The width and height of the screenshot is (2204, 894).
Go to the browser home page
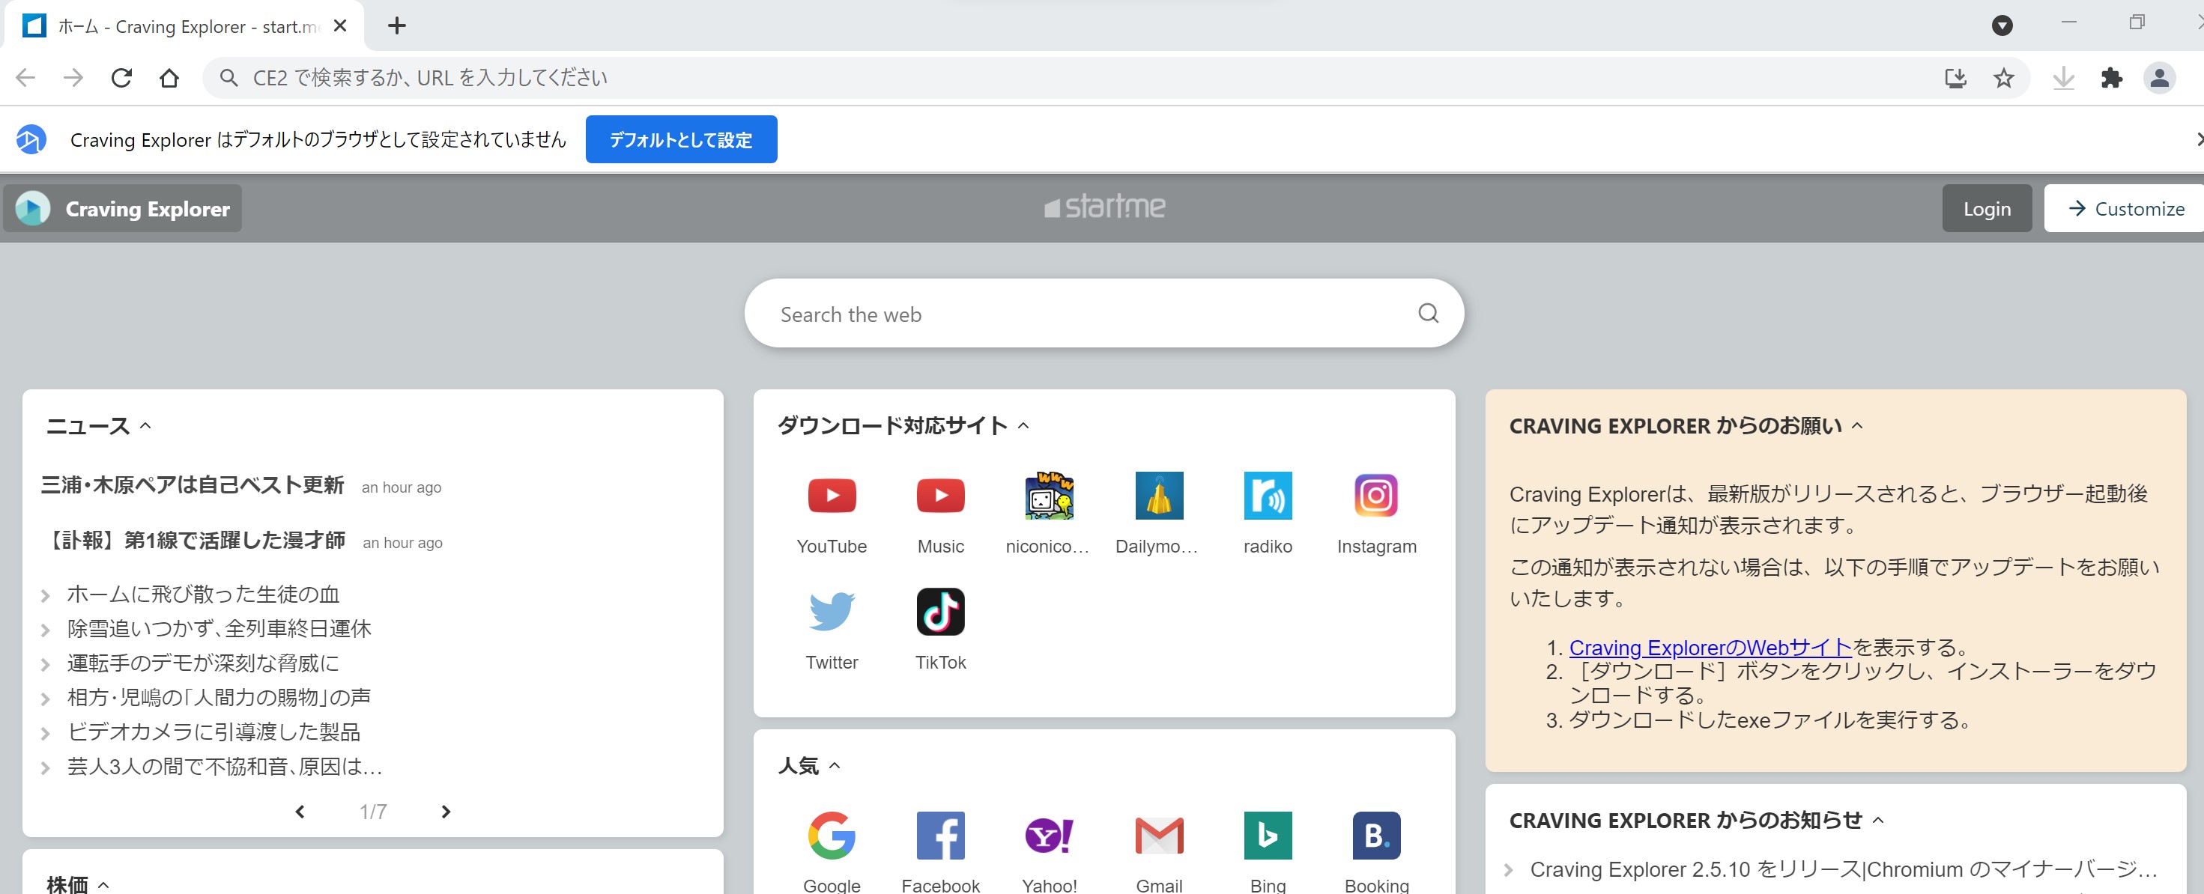click(169, 78)
